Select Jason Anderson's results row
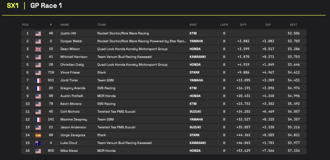 coord(164,127)
